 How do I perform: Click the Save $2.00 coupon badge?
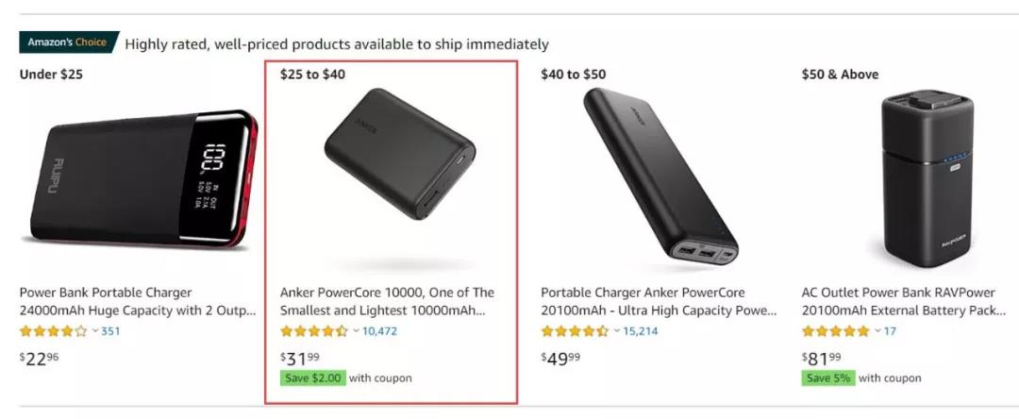click(x=312, y=377)
